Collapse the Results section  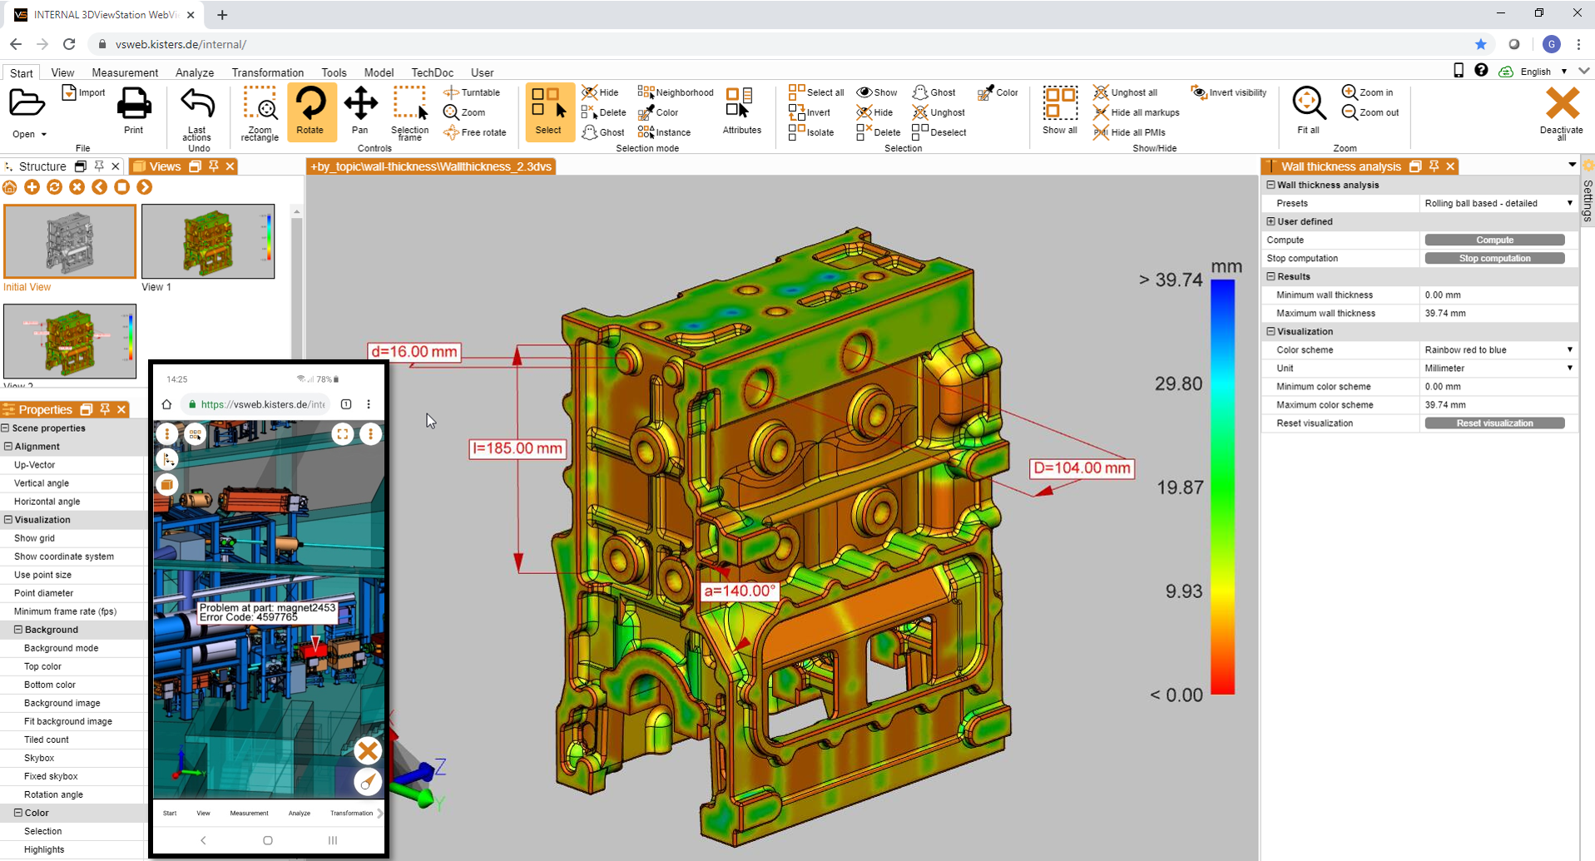(1271, 276)
